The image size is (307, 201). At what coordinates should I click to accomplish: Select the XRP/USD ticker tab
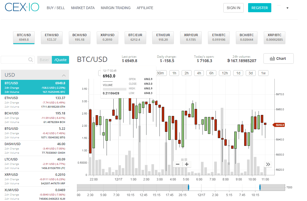[107, 38]
